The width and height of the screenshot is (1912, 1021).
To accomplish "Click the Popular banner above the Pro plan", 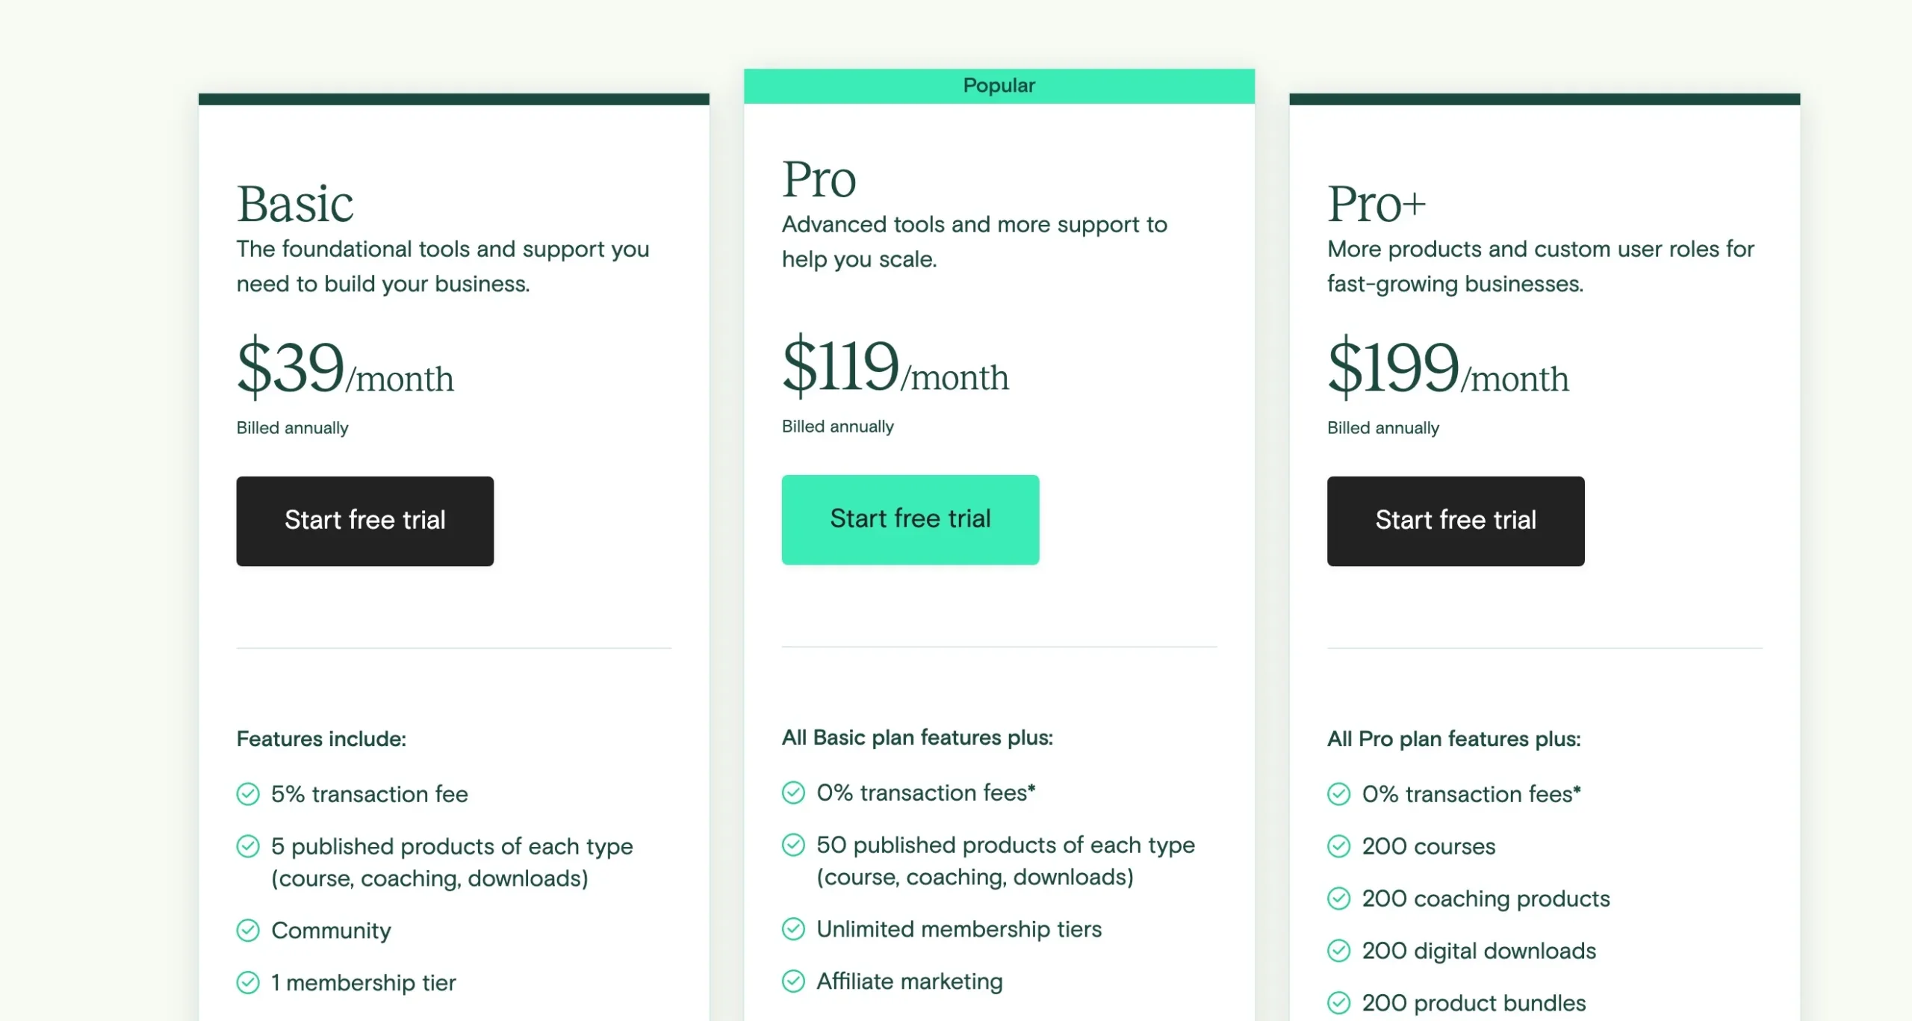I will point(999,86).
